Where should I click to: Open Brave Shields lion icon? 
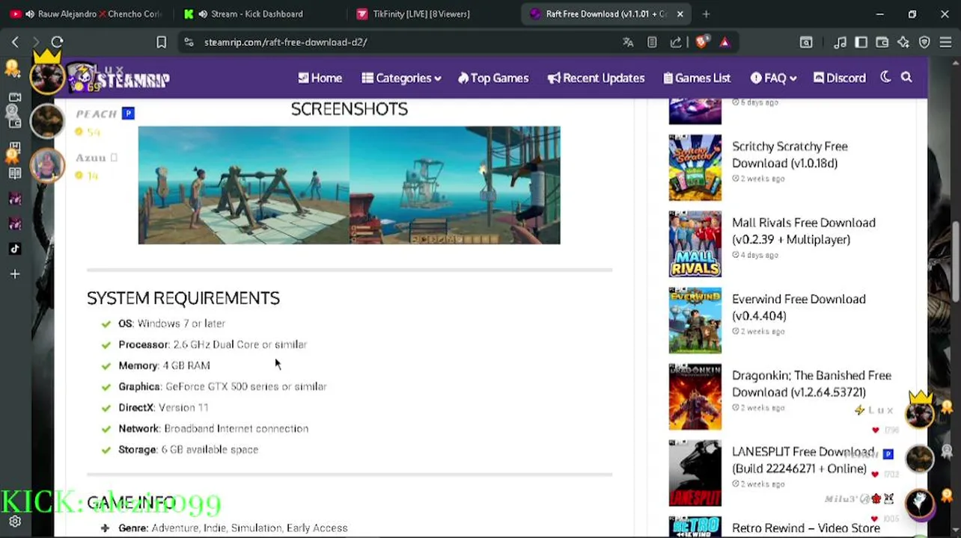[x=701, y=43]
